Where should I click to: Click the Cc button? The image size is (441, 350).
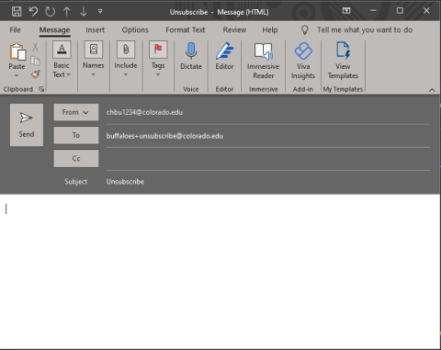point(76,158)
